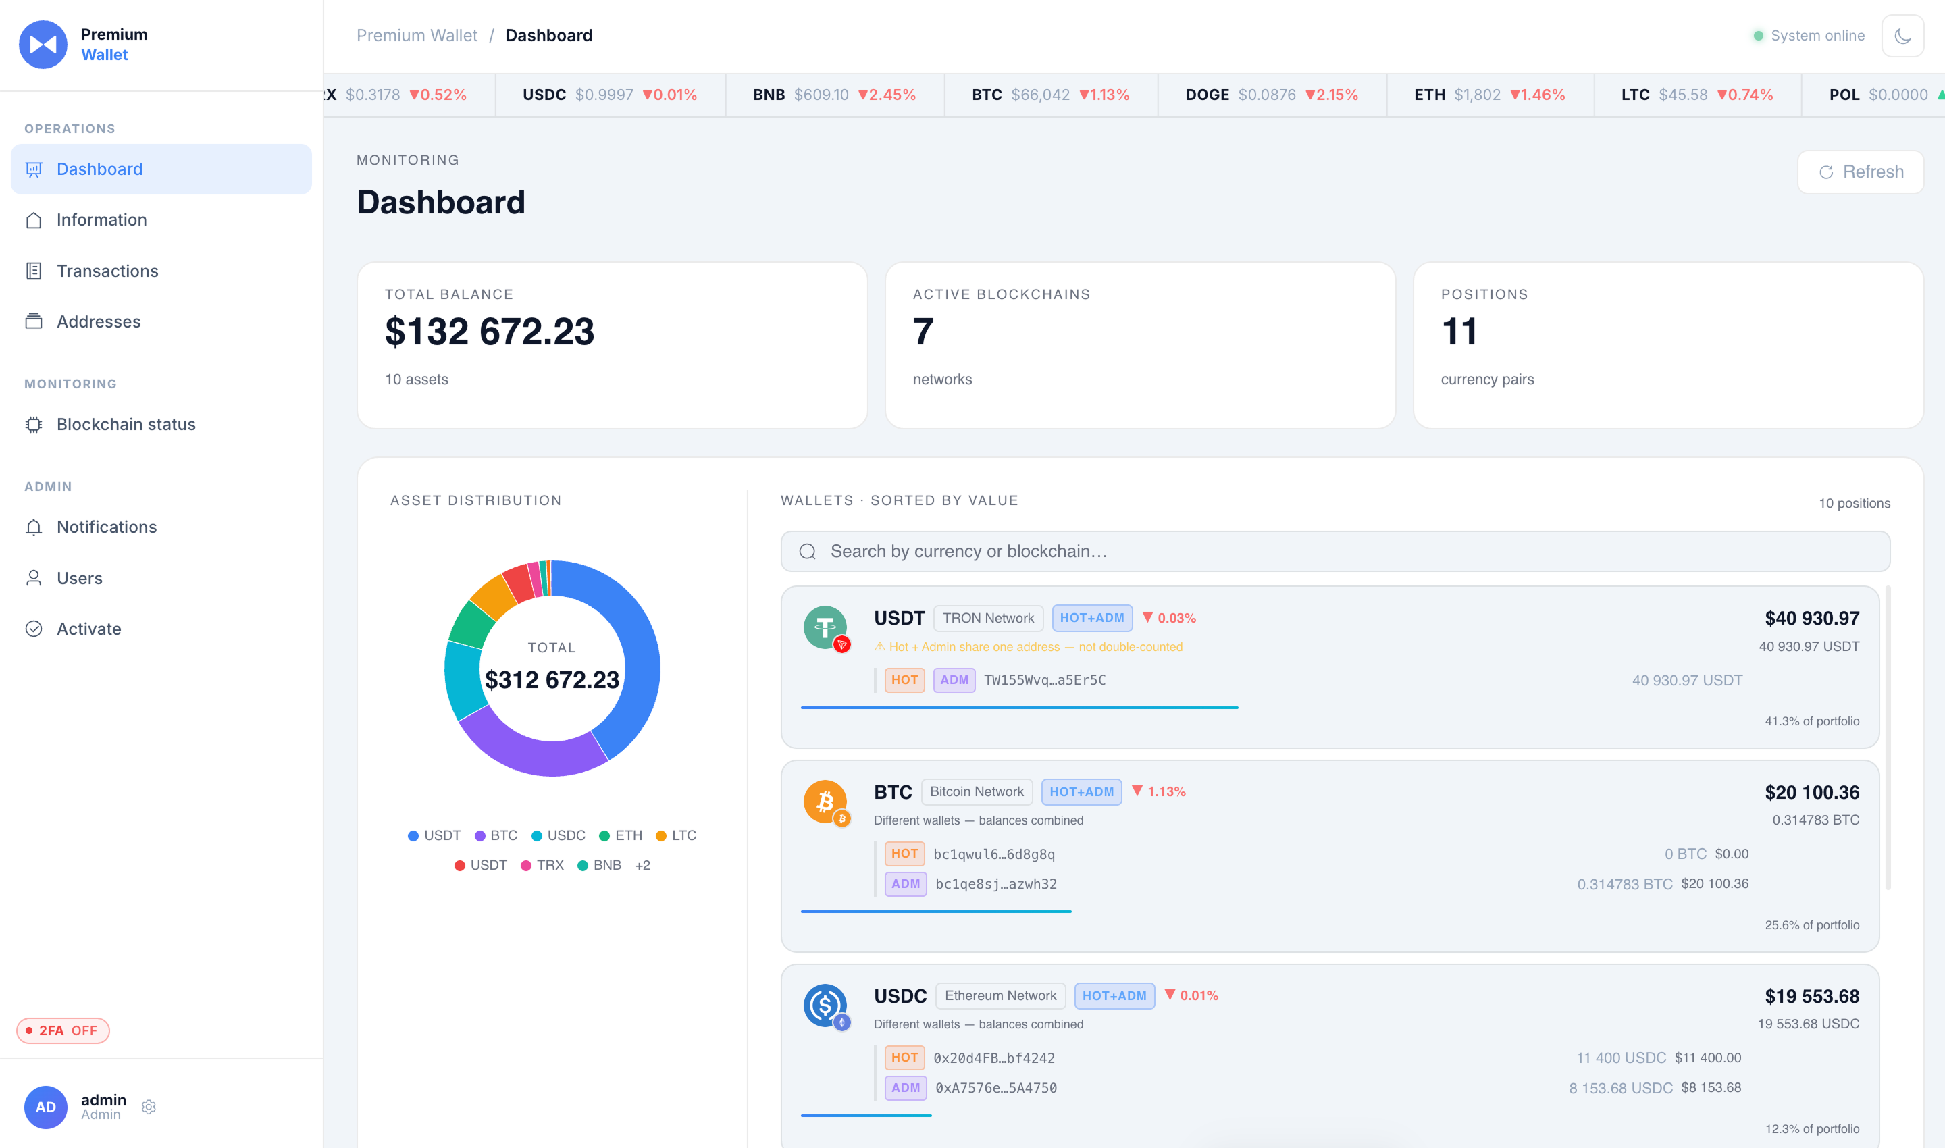1945x1148 pixels.
Task: Open Blockchain status monitoring
Action: pos(161,424)
